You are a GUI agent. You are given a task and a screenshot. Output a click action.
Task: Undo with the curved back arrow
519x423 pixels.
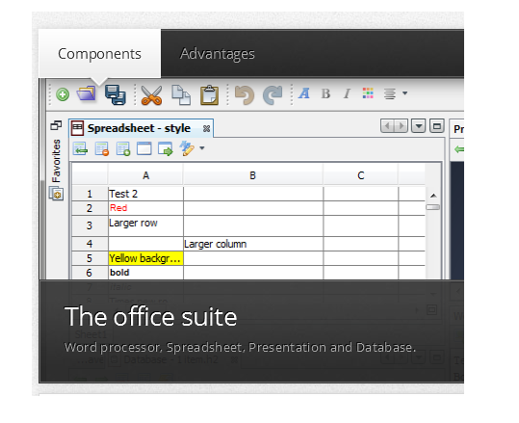tap(245, 95)
